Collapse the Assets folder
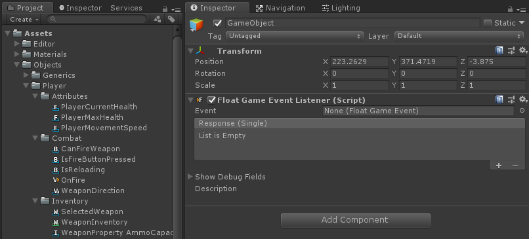Screen dimensions: 529x239 click(8, 33)
